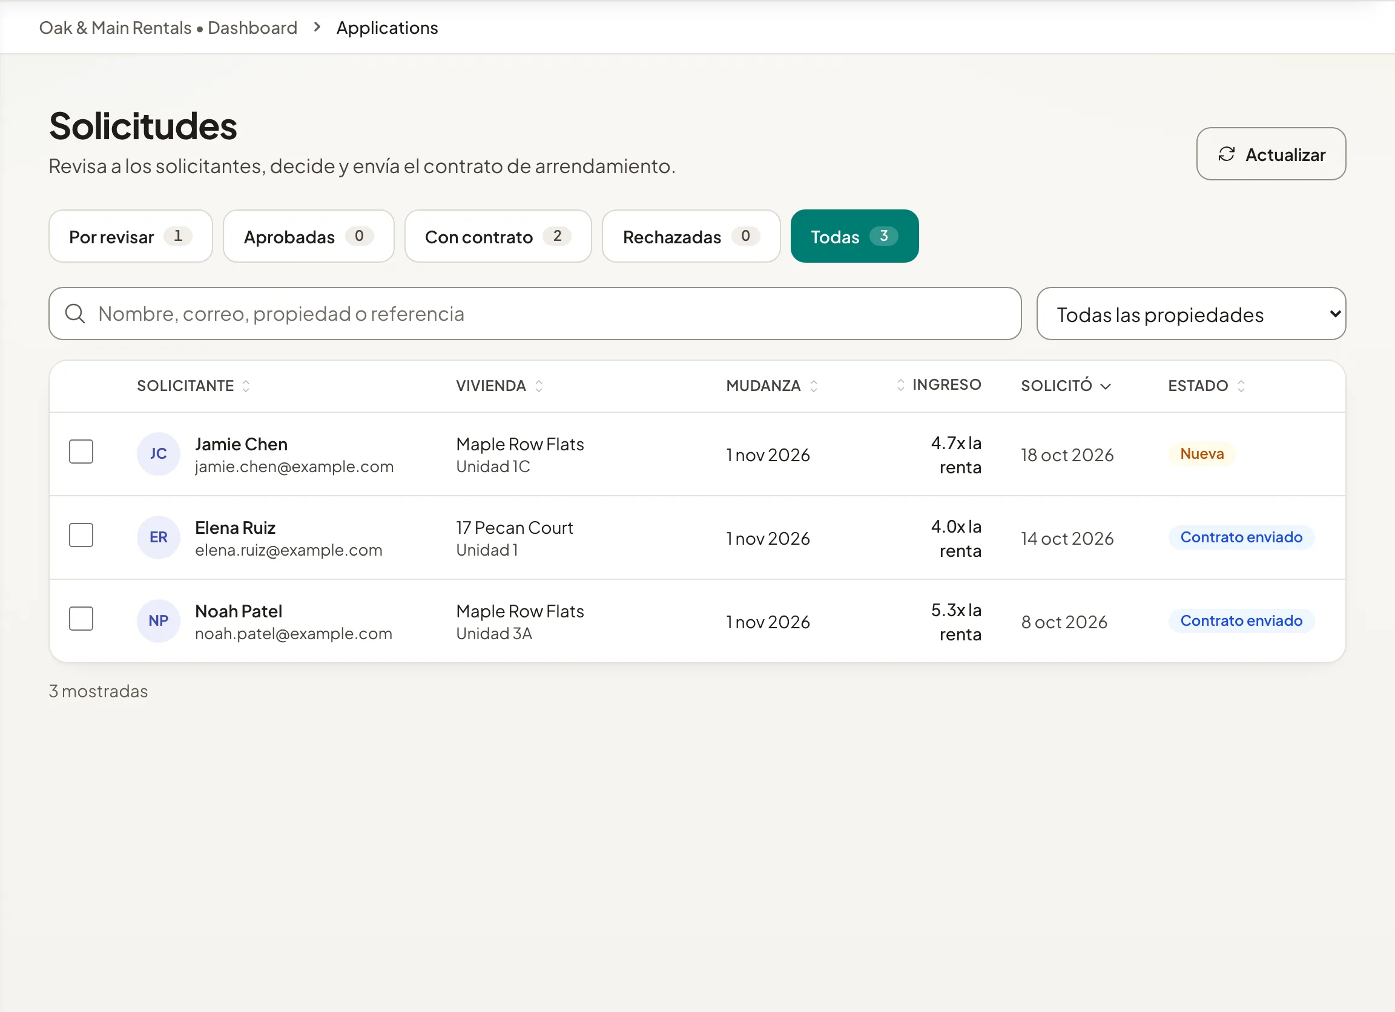The image size is (1395, 1012).
Task: Click elena.ruiz@example.com email
Action: click(288, 550)
